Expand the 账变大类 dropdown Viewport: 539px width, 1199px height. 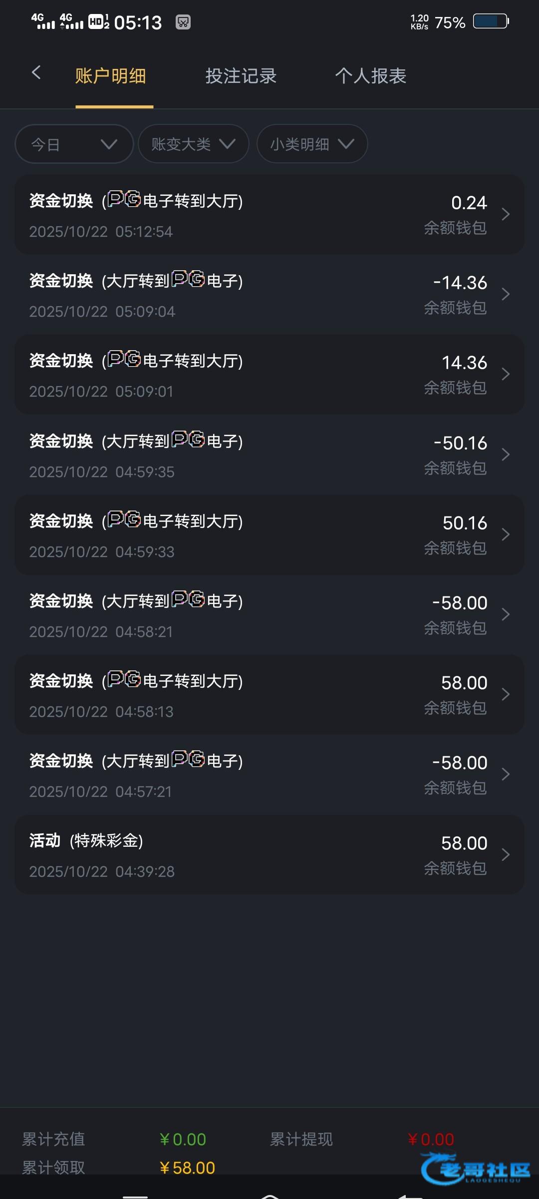193,144
